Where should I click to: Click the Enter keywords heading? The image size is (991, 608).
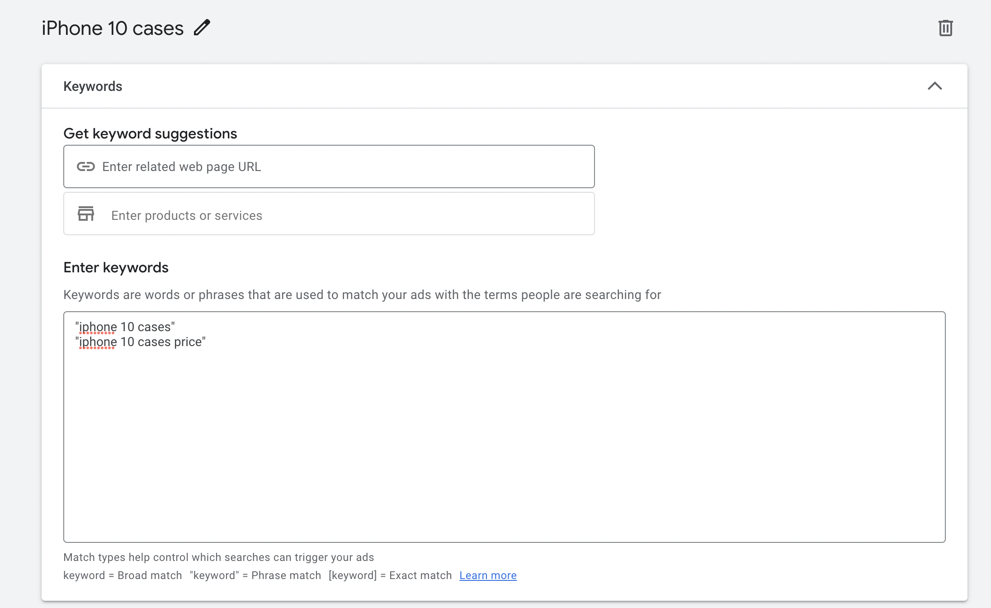[x=116, y=267]
